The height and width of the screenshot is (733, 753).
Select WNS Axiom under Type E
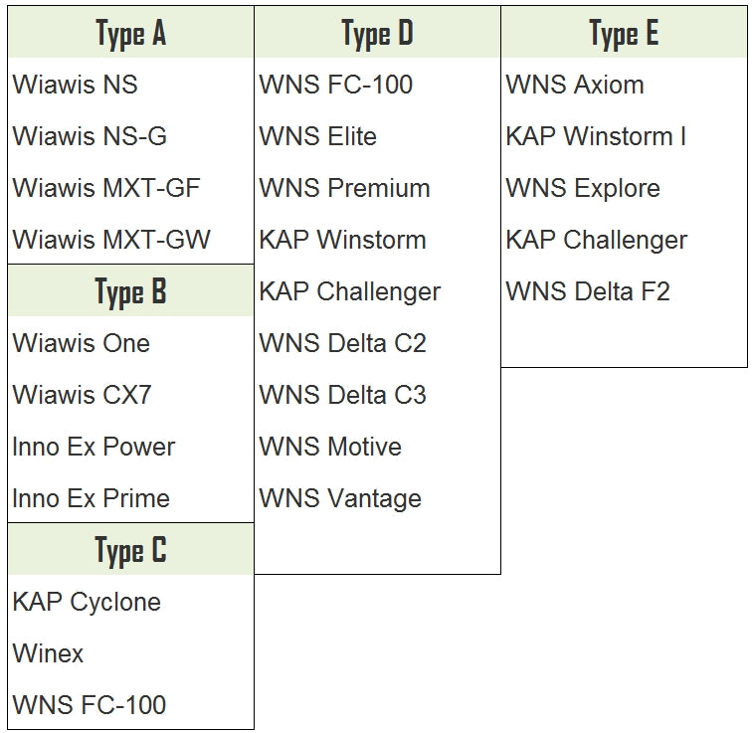(x=575, y=86)
